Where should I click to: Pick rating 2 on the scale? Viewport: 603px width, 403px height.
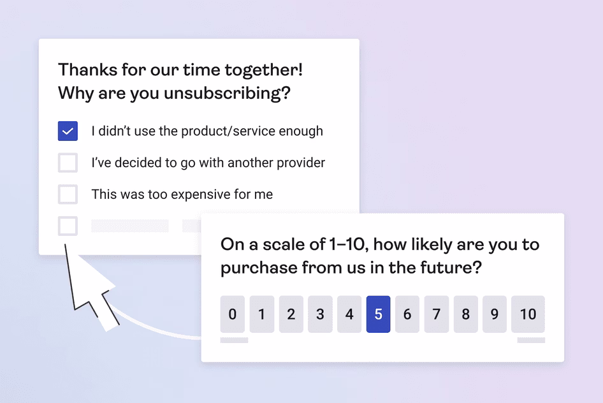coord(291,314)
